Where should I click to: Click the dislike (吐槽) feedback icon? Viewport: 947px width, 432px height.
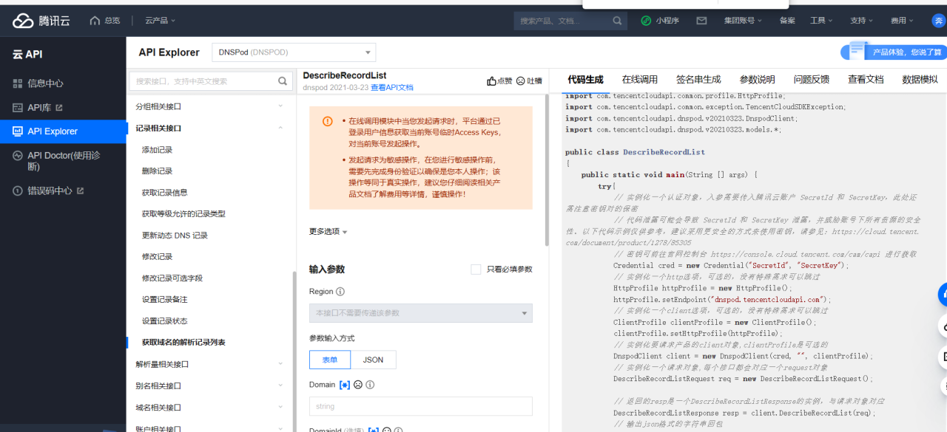tap(520, 80)
